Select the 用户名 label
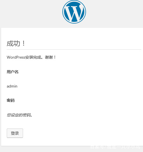The image size is (143, 152). click(x=13, y=72)
